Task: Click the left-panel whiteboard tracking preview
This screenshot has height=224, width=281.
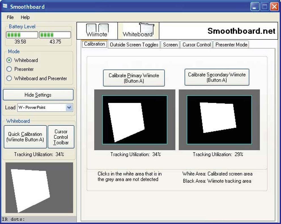Action: click(39, 188)
